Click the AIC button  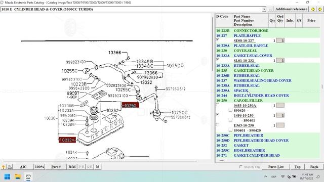point(23,167)
